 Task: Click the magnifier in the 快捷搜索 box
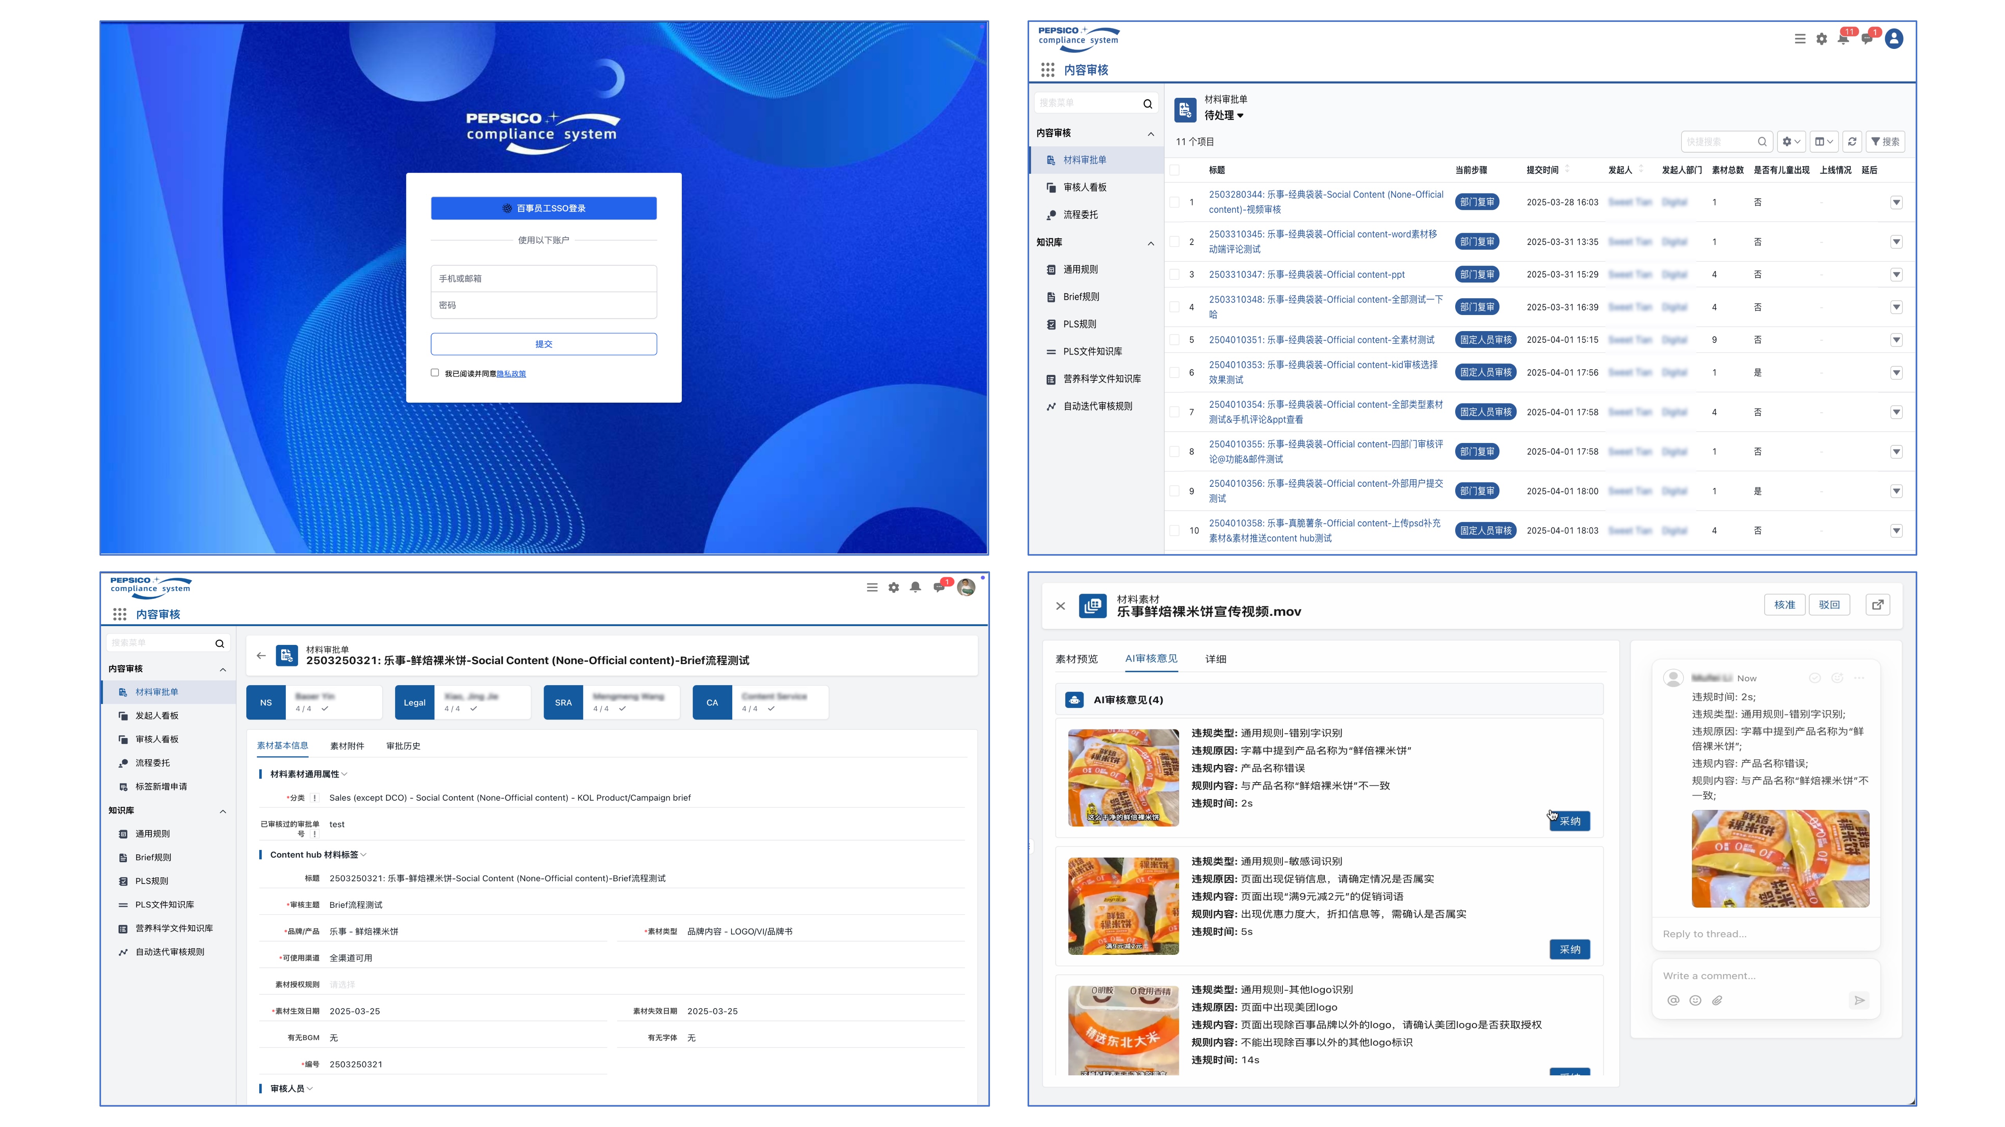[x=1762, y=142]
